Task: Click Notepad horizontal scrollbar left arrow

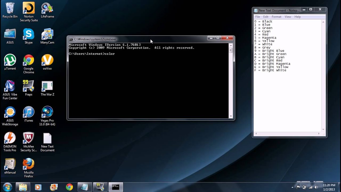Action: click(x=256, y=133)
